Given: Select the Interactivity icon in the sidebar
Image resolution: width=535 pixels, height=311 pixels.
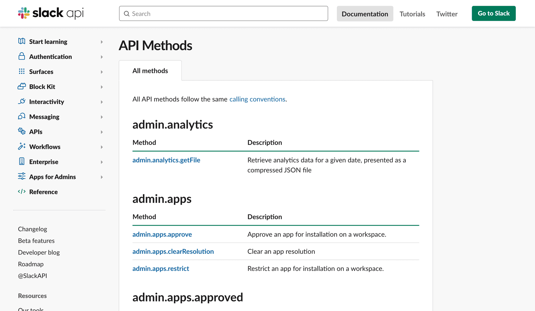Looking at the screenshot, I should [22, 102].
